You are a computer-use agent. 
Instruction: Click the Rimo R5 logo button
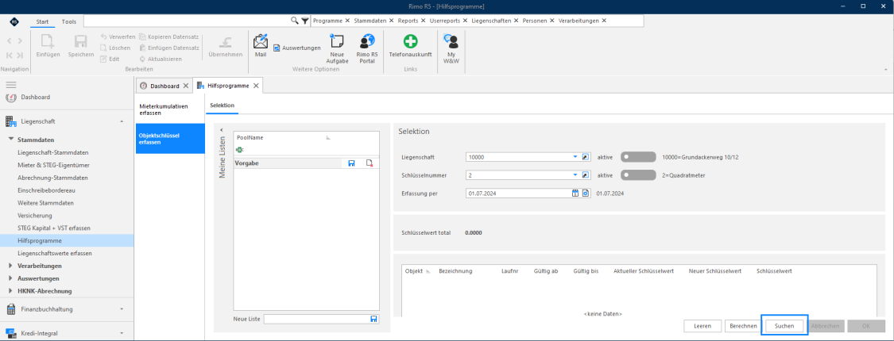coord(14,21)
